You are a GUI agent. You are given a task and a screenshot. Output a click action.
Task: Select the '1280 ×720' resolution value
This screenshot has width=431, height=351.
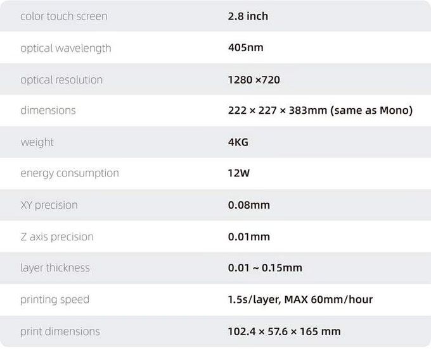point(254,80)
